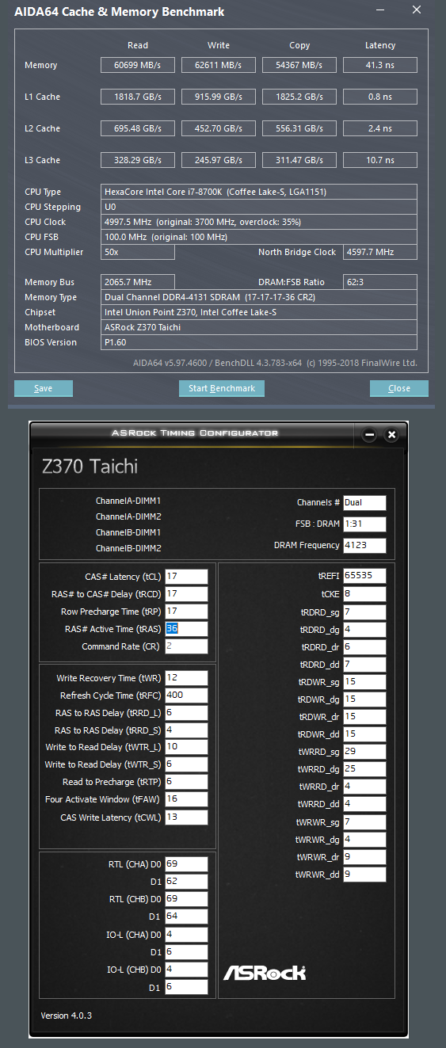
Task: Click the FSB : DRAM field
Action: click(364, 524)
